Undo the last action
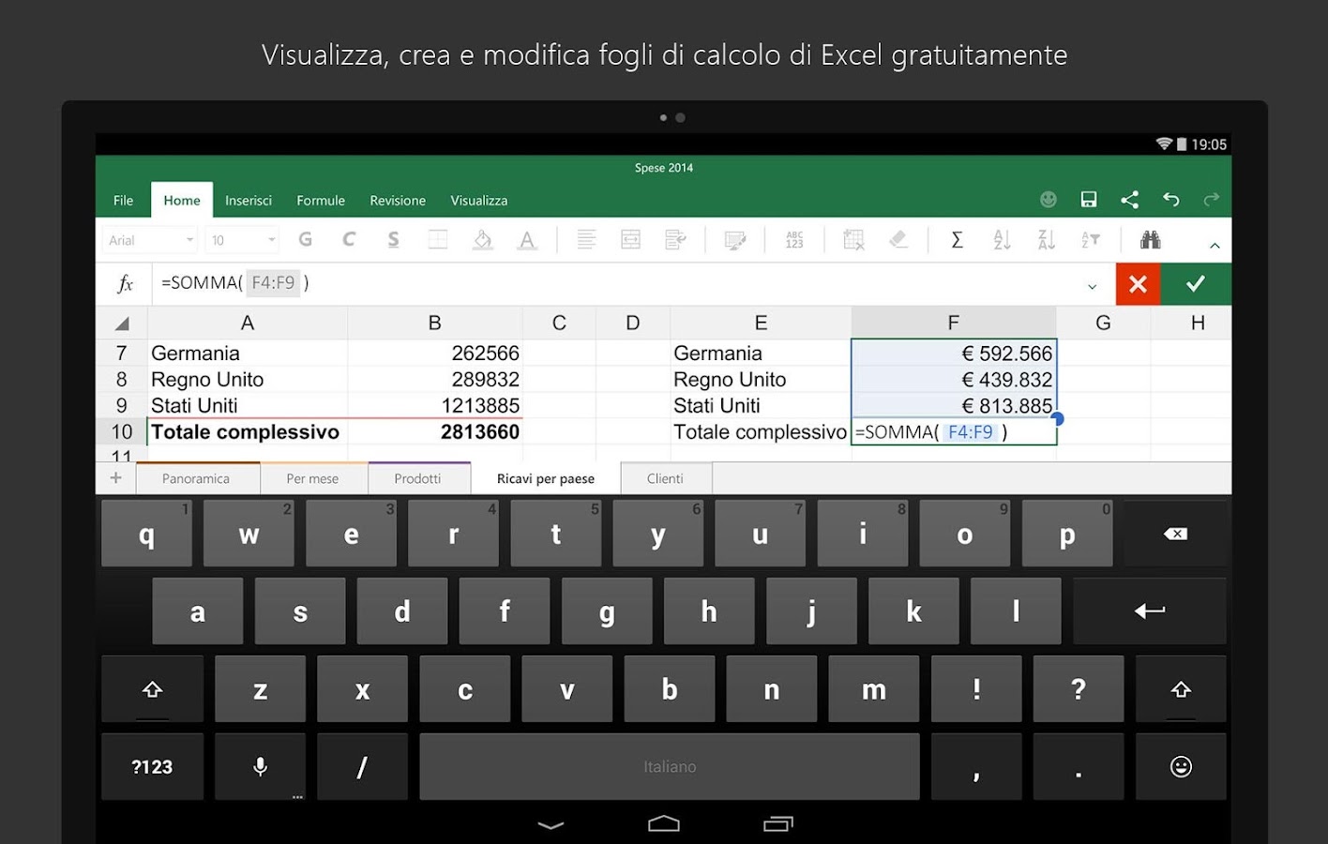1328x844 pixels. click(x=1171, y=200)
